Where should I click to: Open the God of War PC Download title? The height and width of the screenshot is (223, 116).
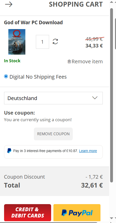(33, 22)
